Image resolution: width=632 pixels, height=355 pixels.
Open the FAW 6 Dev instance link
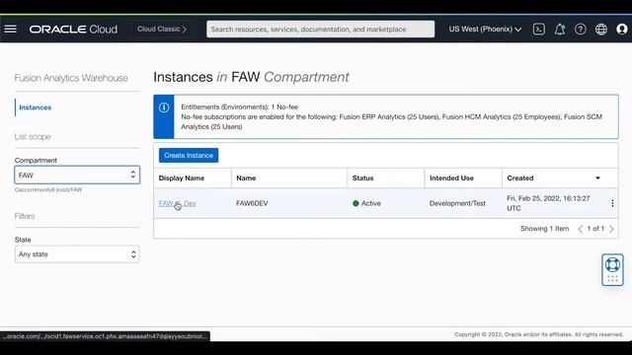point(178,203)
